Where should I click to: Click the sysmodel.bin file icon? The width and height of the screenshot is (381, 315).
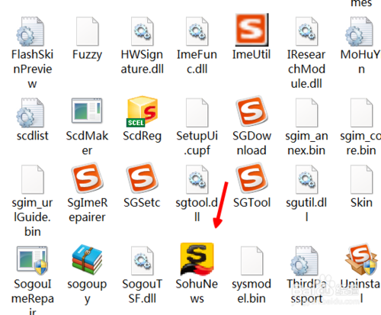[x=251, y=261]
